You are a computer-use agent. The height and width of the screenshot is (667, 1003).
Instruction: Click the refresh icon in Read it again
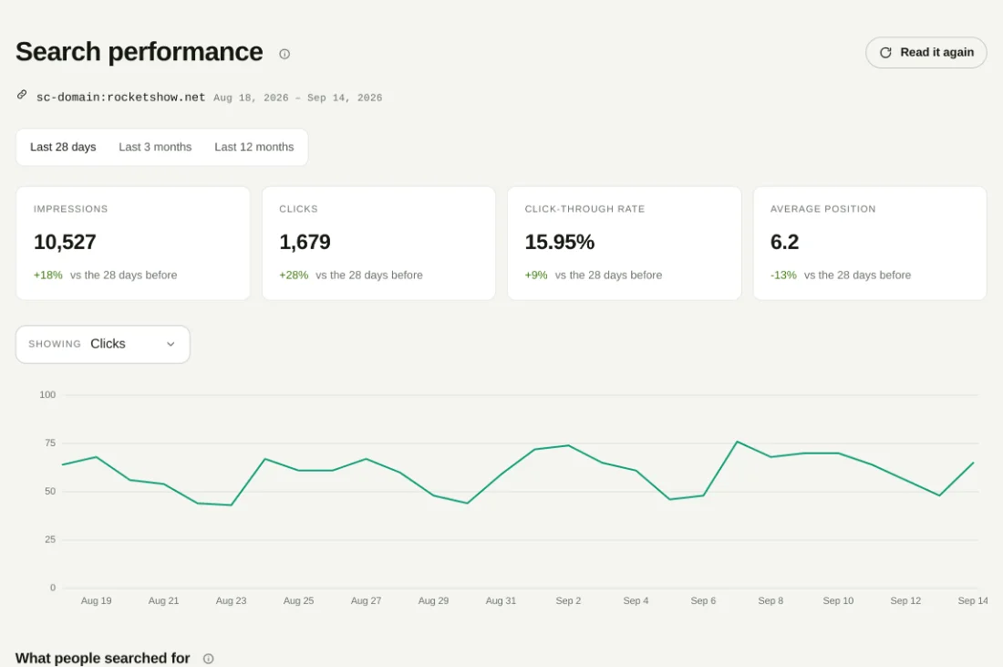click(x=885, y=53)
